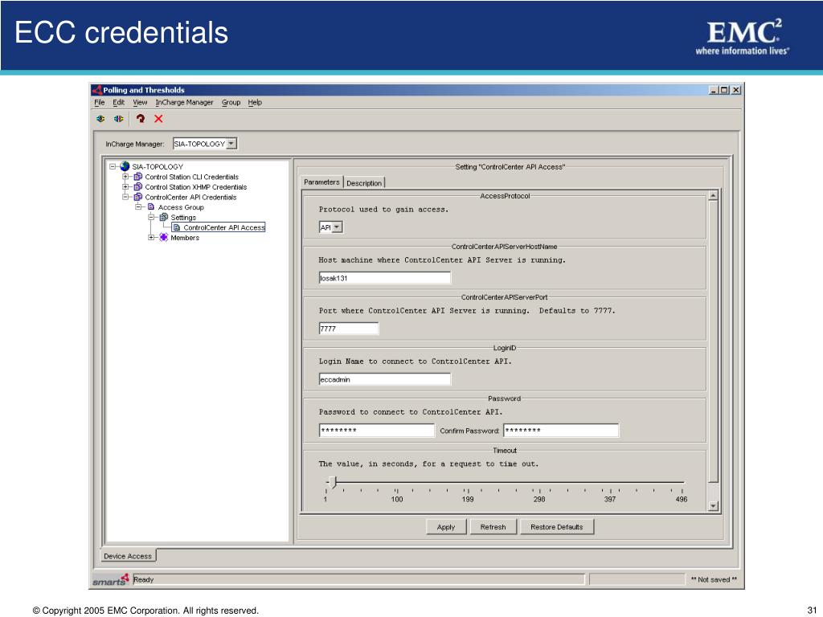Image resolution: width=823 pixels, height=617 pixels.
Task: Click the second globe toolbar icon with arrows
Action: coord(119,119)
